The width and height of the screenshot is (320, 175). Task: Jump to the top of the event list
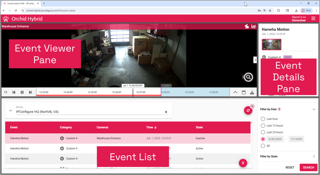pos(243,163)
